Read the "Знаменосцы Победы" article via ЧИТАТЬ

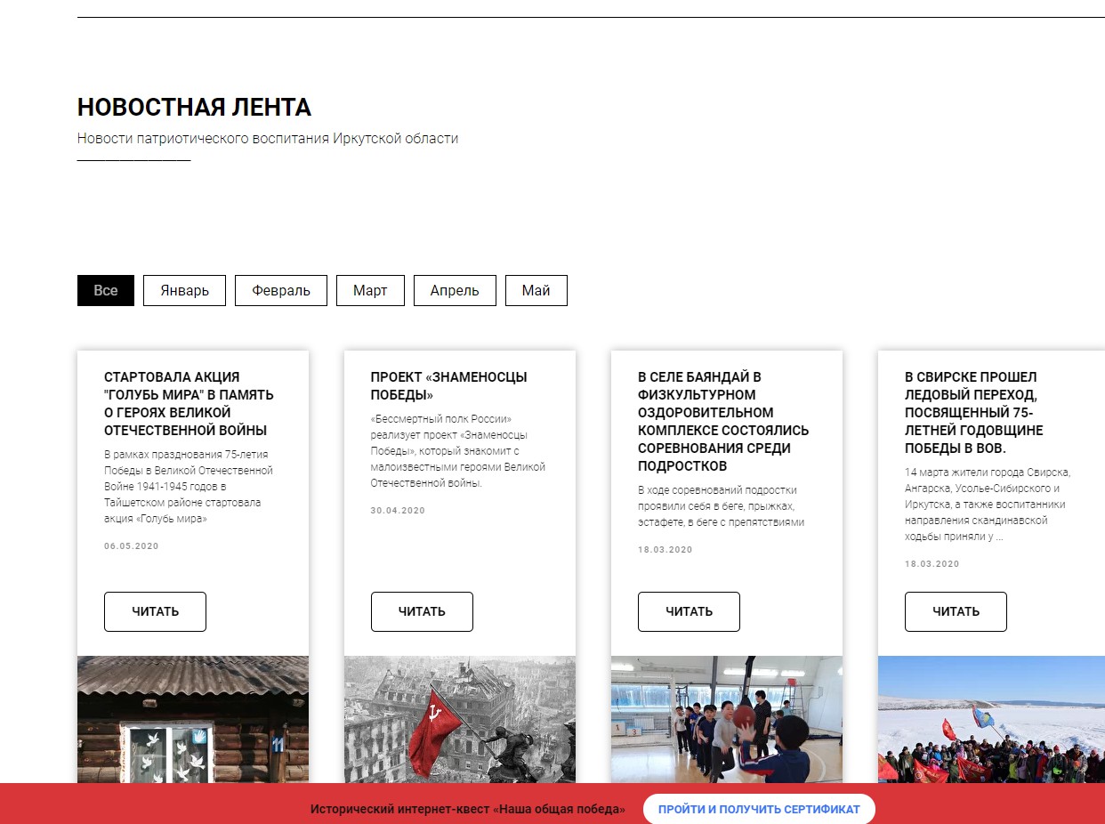(x=422, y=612)
